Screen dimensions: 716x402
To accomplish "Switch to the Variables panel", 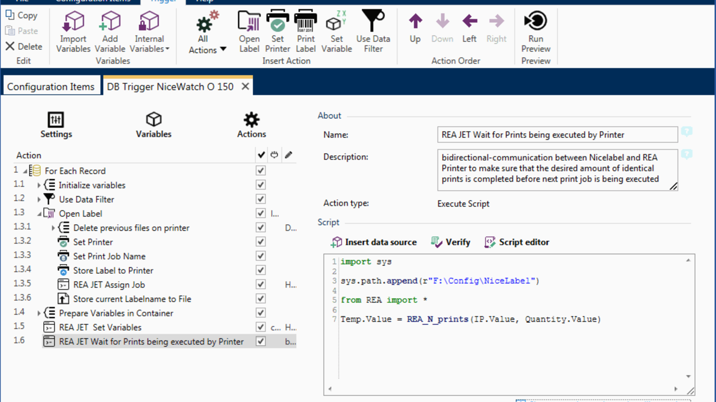I will [x=153, y=125].
